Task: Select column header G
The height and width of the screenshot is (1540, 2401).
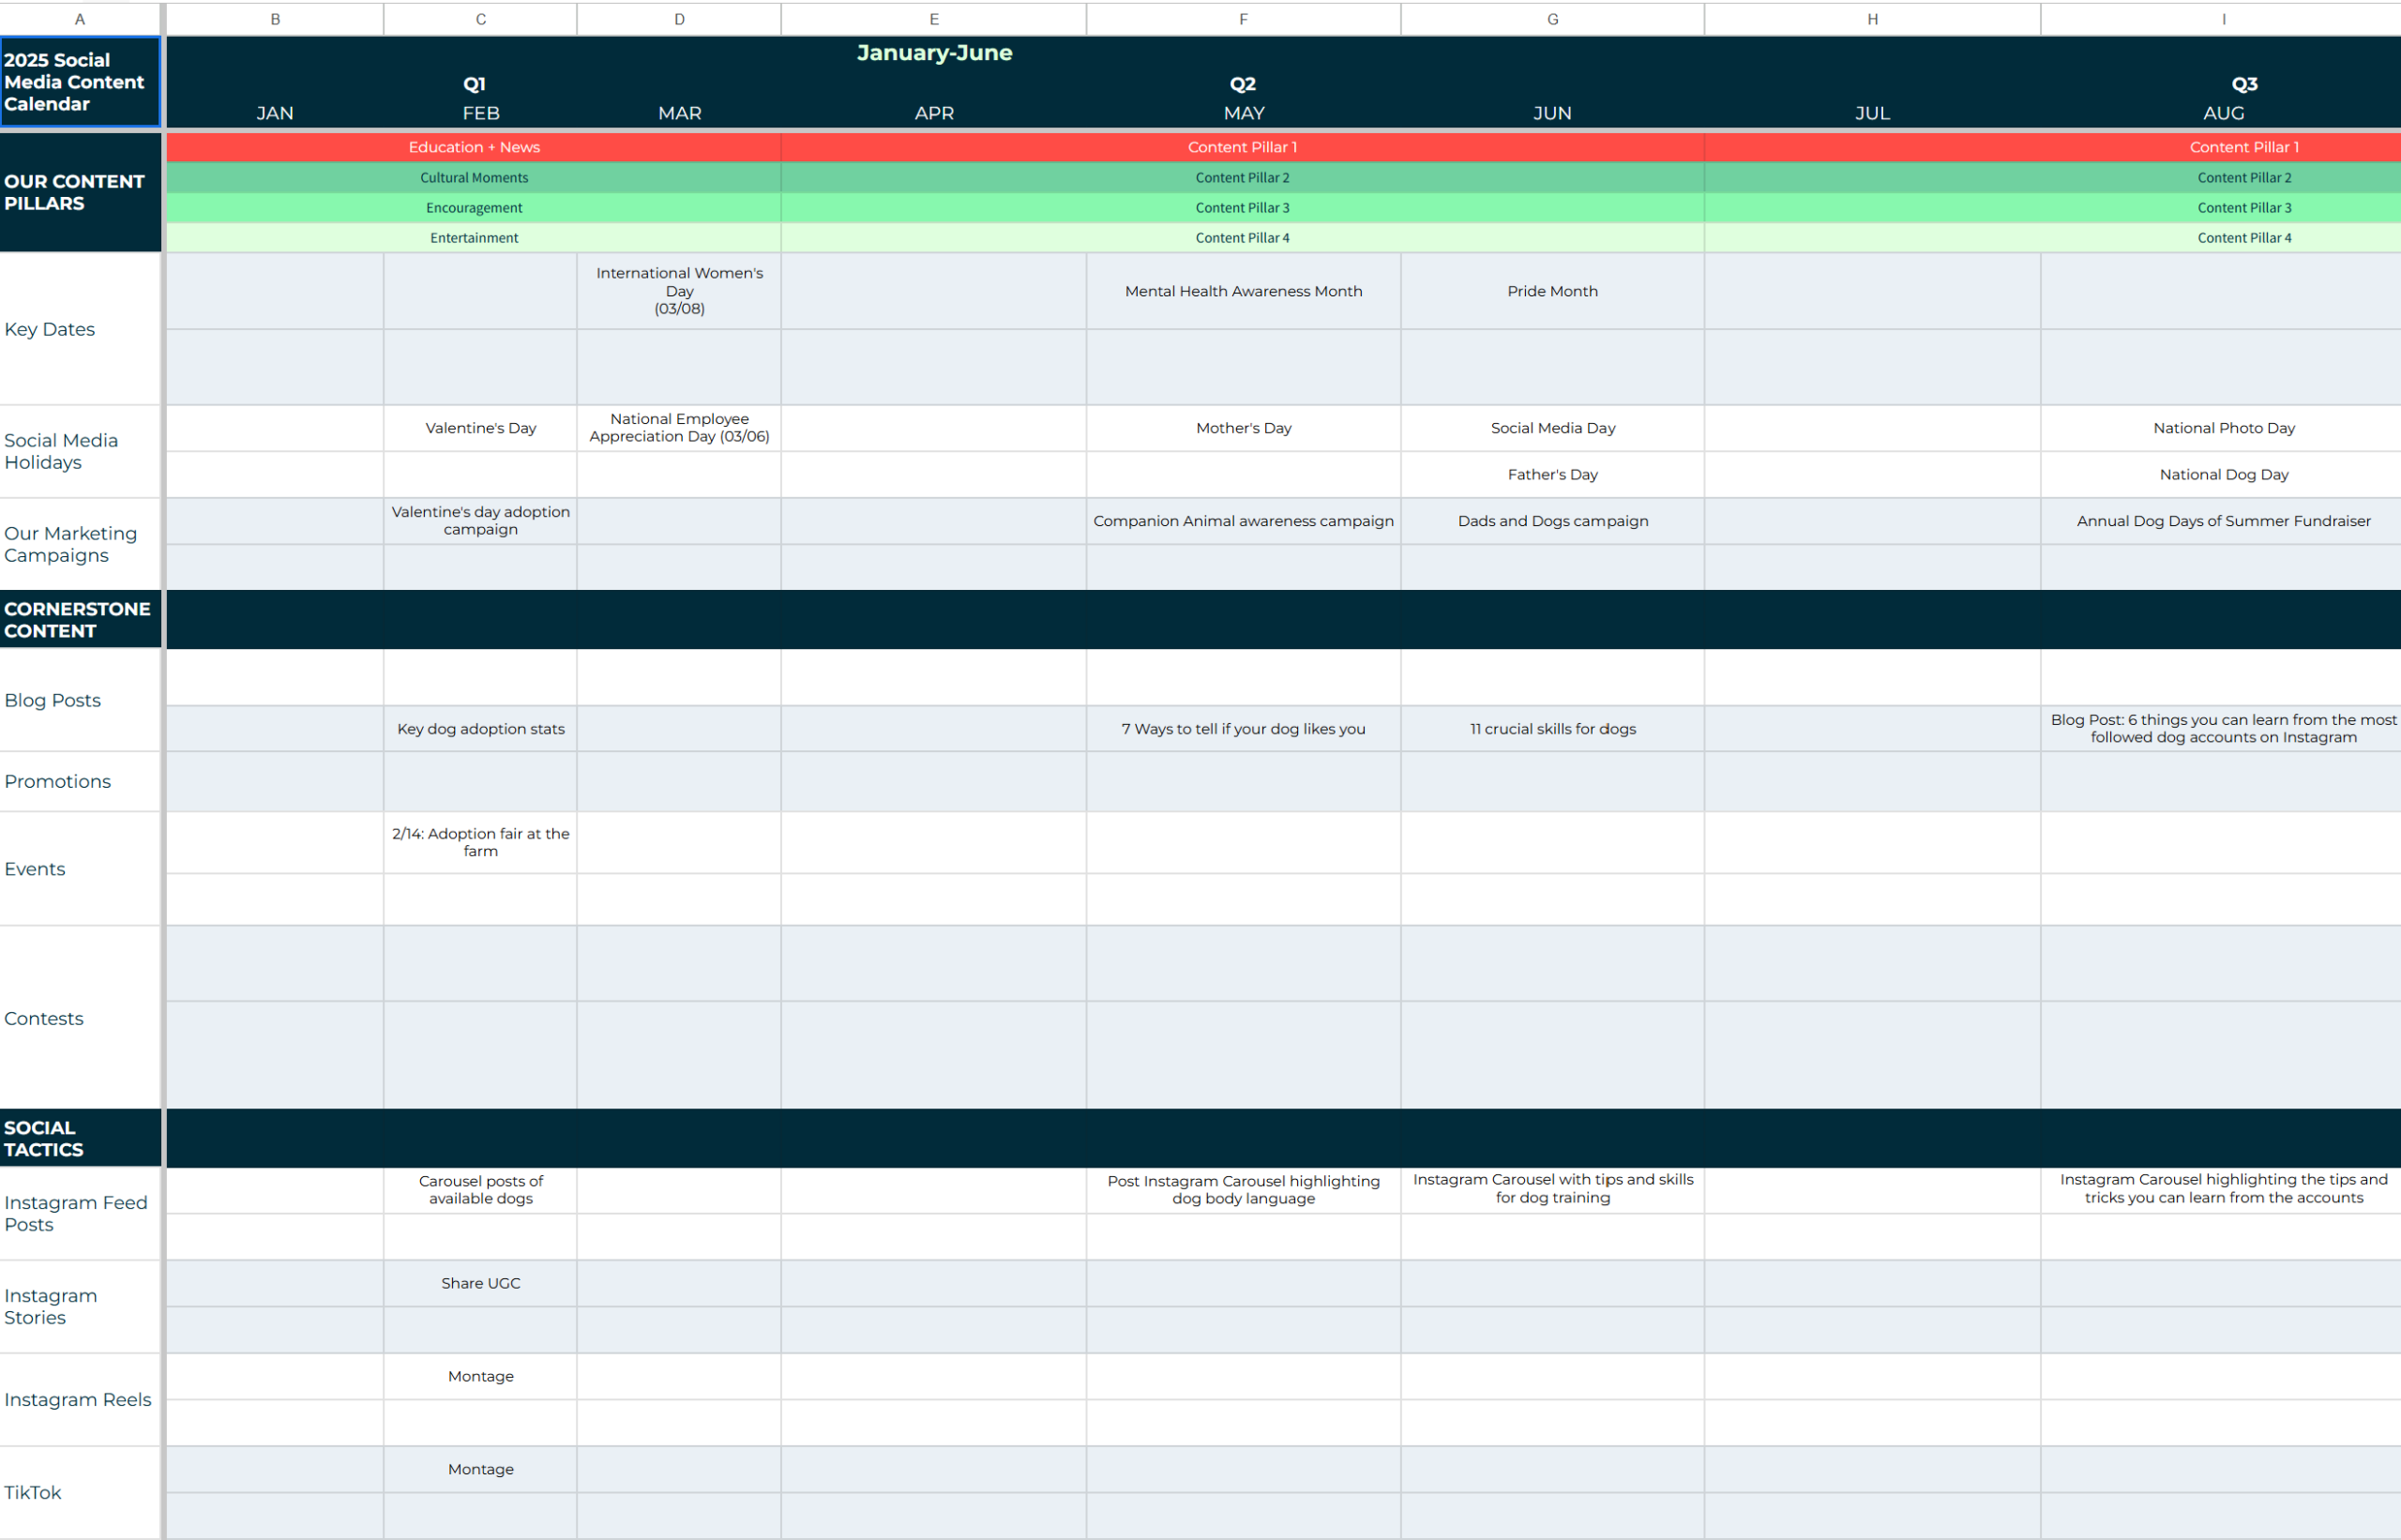Action: point(1551,18)
